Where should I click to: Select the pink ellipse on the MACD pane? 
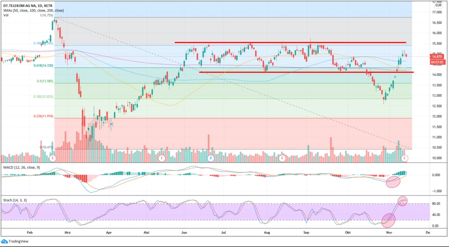point(393,182)
